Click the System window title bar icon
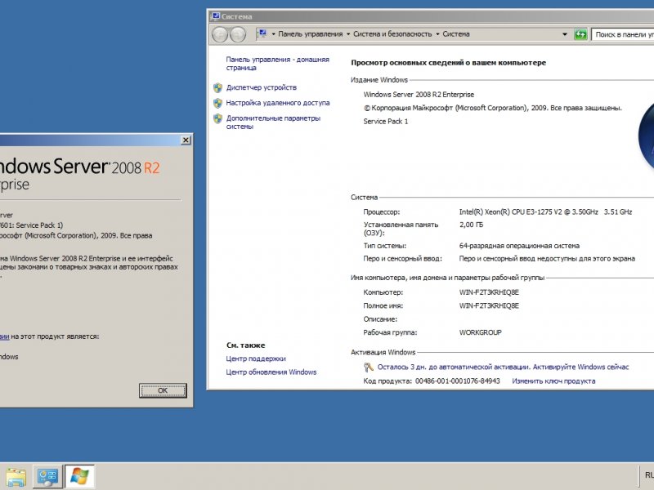This screenshot has height=490, width=654. (x=216, y=16)
